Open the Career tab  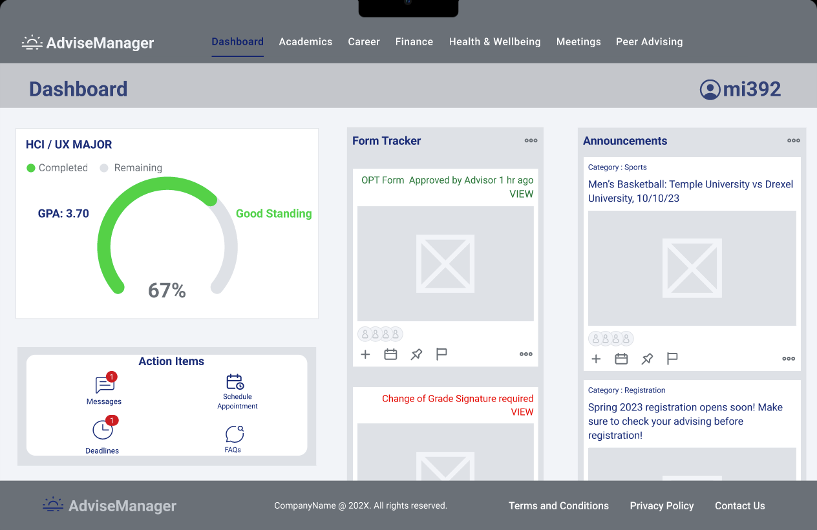[x=364, y=42]
